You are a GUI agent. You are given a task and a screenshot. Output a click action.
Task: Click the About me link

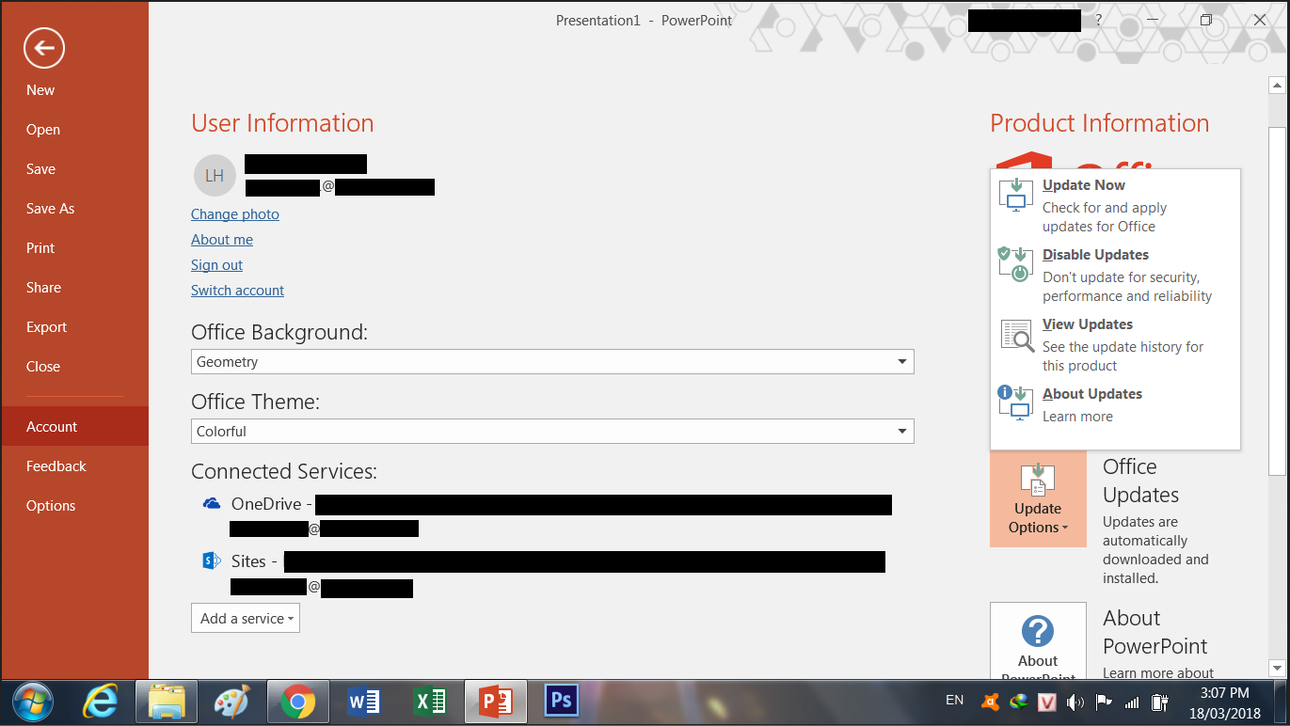click(222, 240)
